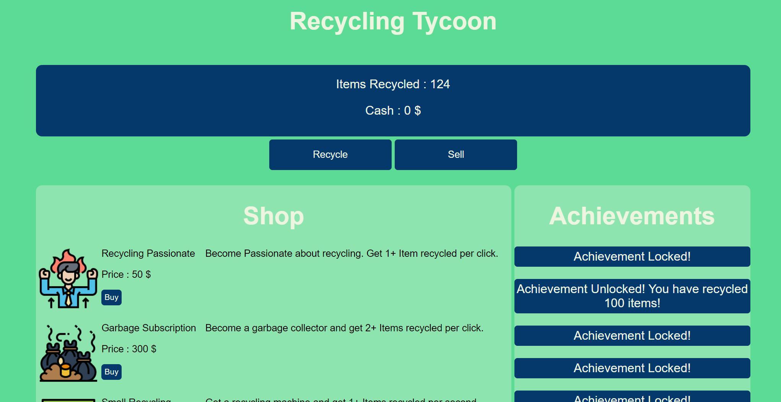The width and height of the screenshot is (781, 402).
Task: Buy the Garbage Subscription upgrade
Action: [x=111, y=372]
